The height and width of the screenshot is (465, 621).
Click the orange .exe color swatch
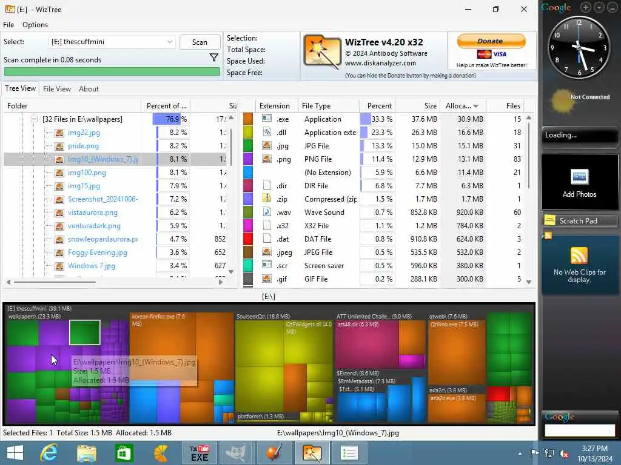coord(248,119)
